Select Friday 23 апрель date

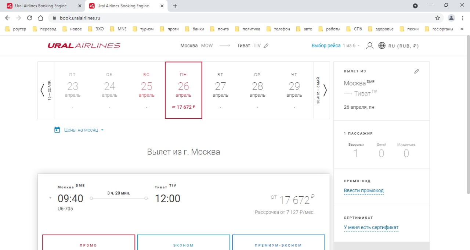pos(73,90)
